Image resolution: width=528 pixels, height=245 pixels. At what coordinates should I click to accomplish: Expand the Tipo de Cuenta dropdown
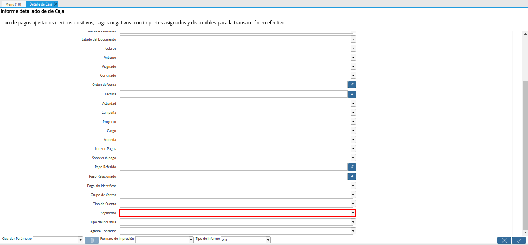352,204
